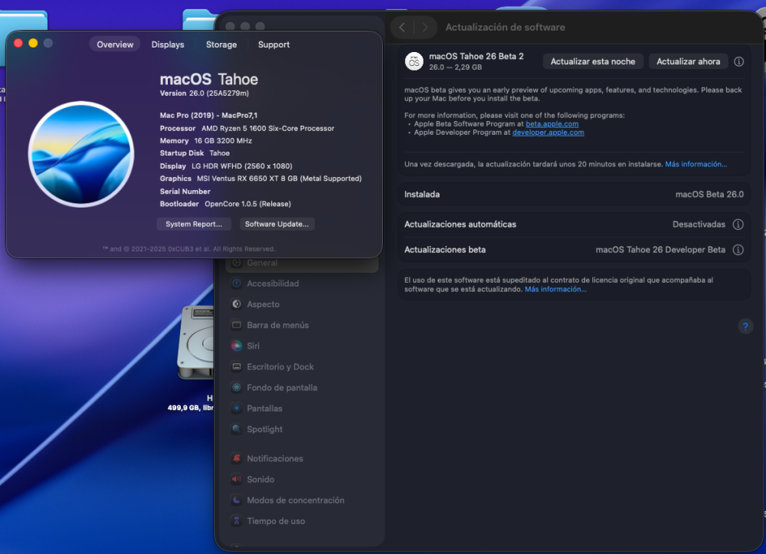Click the Spotlight sidebar icon
The image size is (766, 554).
[x=237, y=429]
